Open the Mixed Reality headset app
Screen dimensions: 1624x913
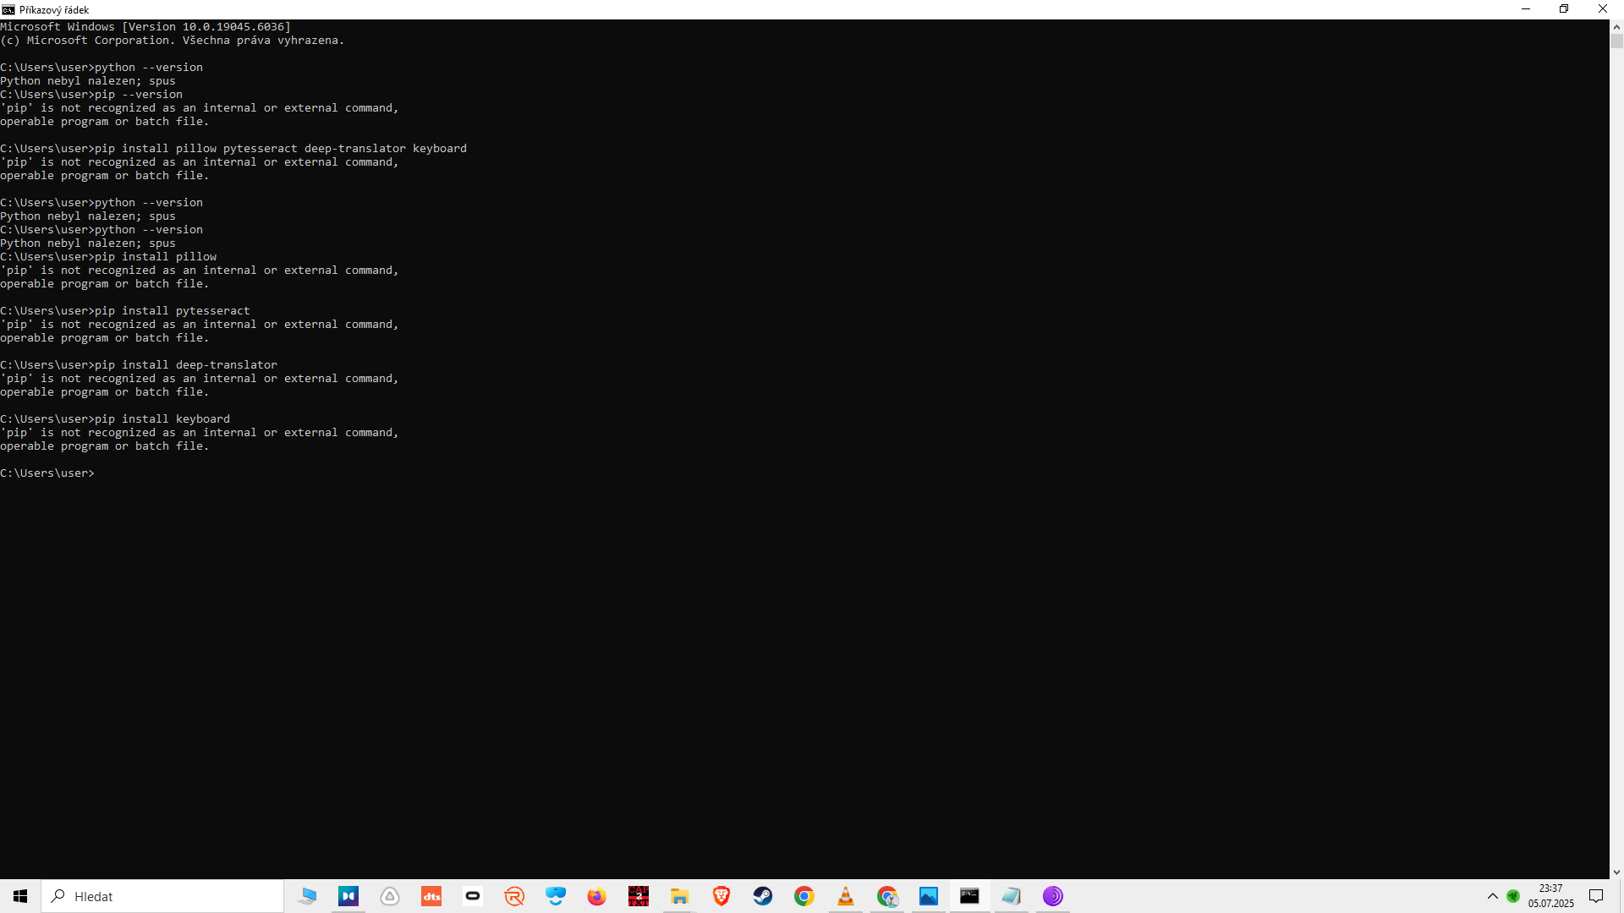pos(556,896)
